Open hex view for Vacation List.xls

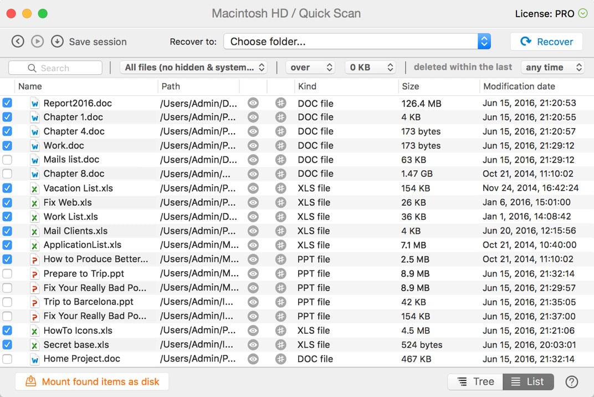click(x=281, y=189)
